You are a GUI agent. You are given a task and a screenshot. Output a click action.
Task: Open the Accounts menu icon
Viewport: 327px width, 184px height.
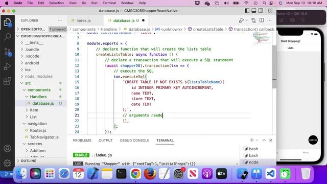click(7, 148)
